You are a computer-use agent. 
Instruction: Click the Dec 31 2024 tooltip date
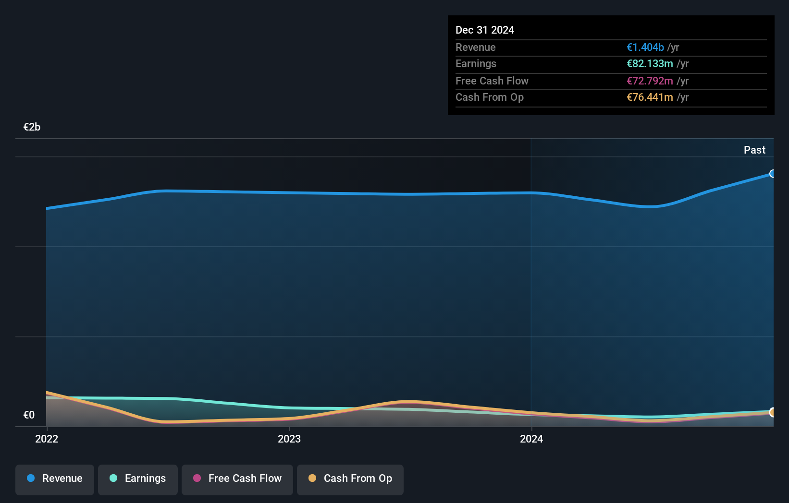(485, 30)
